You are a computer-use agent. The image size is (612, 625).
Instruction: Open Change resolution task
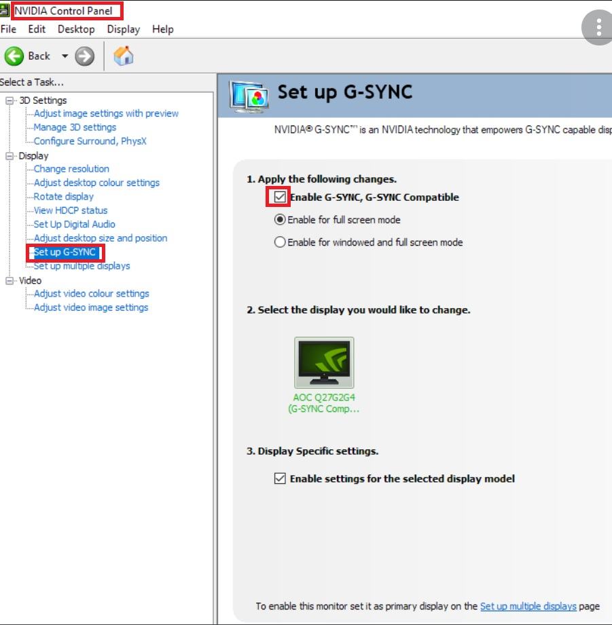click(x=71, y=169)
